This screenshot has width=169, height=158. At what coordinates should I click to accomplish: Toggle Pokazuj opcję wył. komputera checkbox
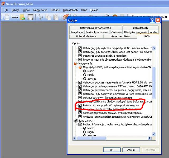pos(80,97)
